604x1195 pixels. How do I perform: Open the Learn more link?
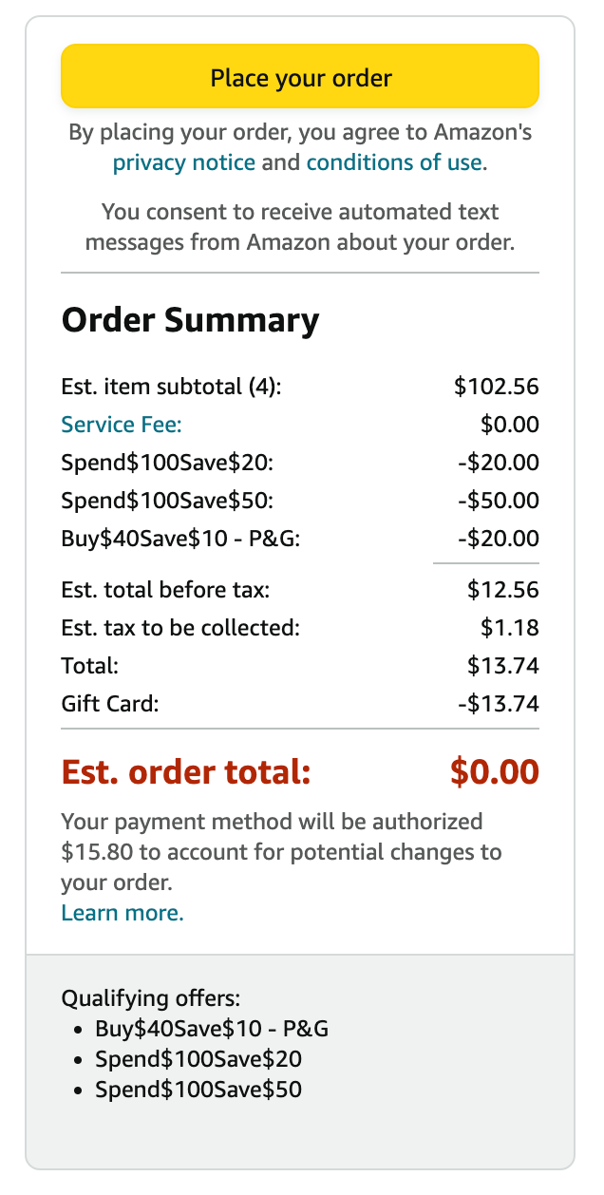click(x=123, y=912)
